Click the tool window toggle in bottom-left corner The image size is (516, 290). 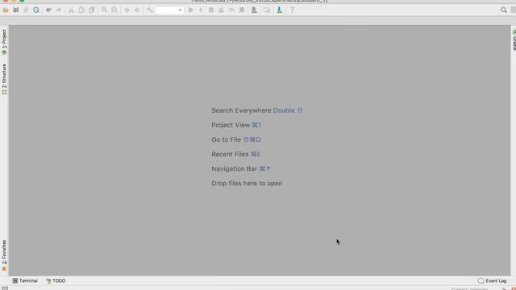tap(5, 288)
